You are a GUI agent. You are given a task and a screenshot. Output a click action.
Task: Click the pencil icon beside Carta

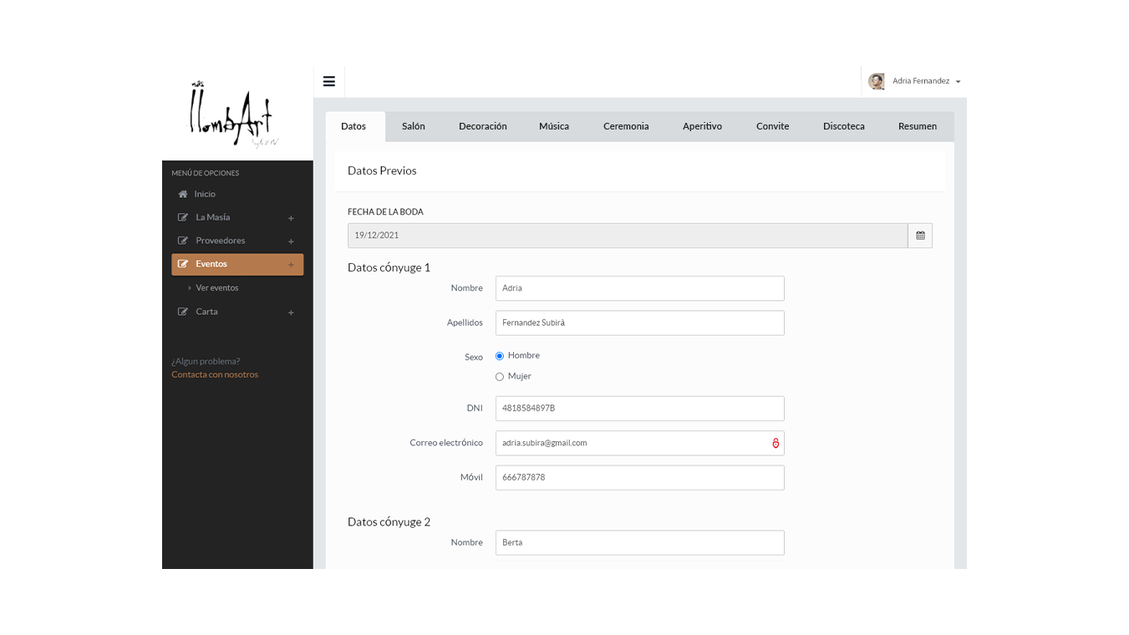point(182,311)
